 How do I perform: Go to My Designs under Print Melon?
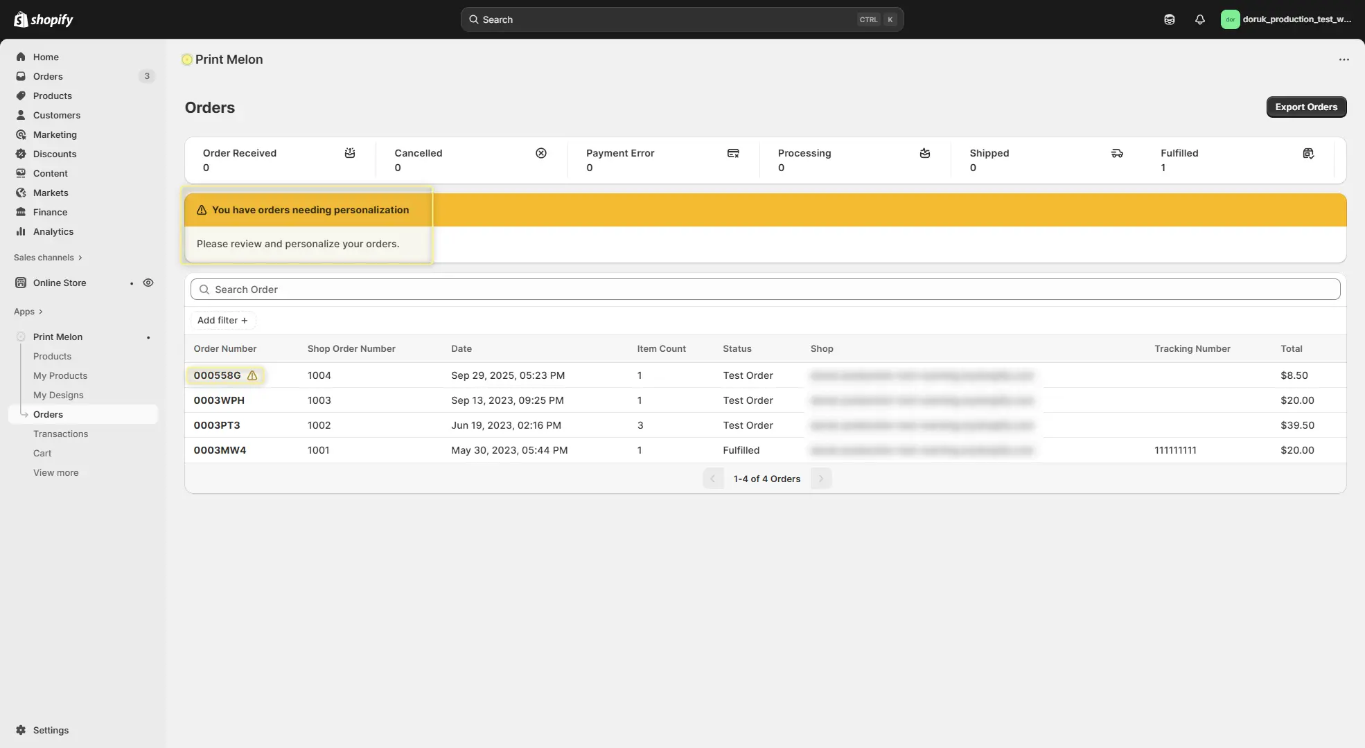pos(58,395)
